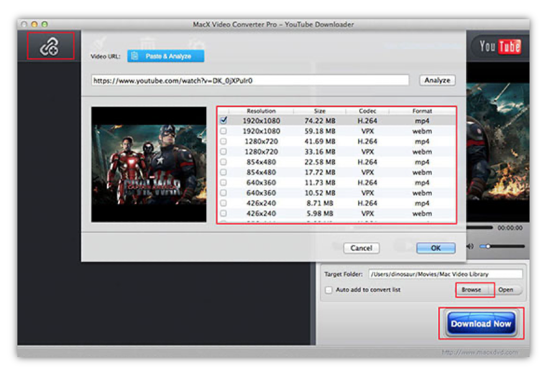The height and width of the screenshot is (380, 555).
Task: Check the 426x240 H.264 mp4 option
Action: point(223,203)
